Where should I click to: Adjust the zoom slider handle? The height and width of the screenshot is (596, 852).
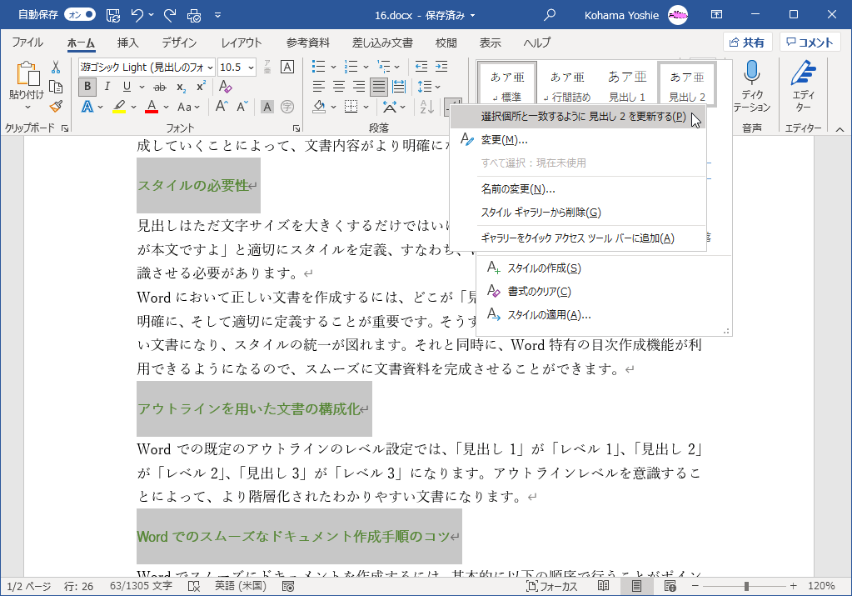pyautogui.click(x=746, y=586)
